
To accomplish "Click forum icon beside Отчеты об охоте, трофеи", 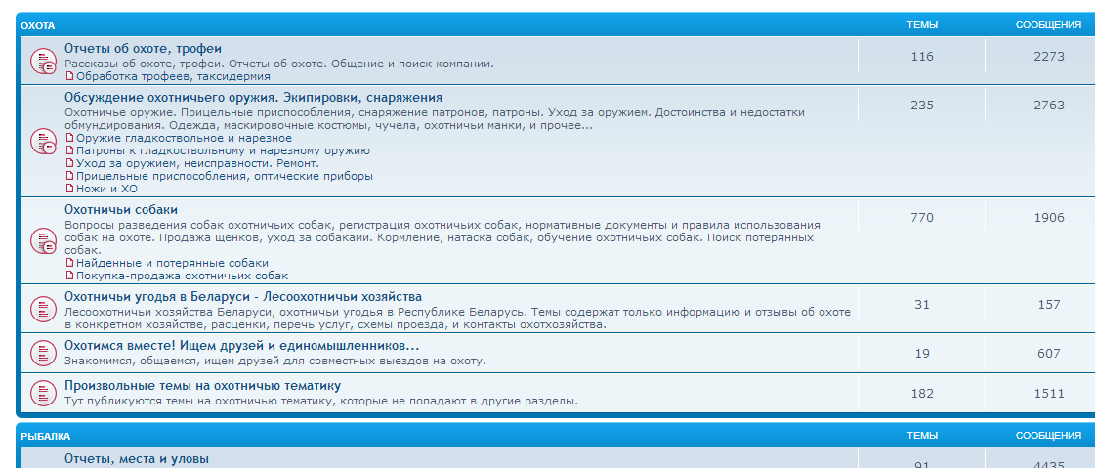I will 43,62.
